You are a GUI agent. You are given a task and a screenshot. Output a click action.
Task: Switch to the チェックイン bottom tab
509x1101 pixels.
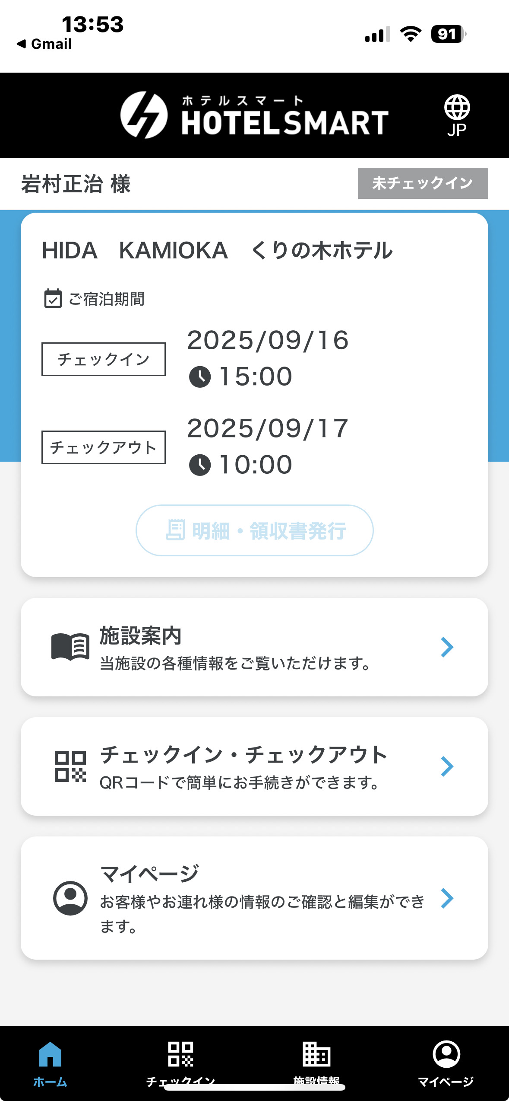coord(180,1063)
